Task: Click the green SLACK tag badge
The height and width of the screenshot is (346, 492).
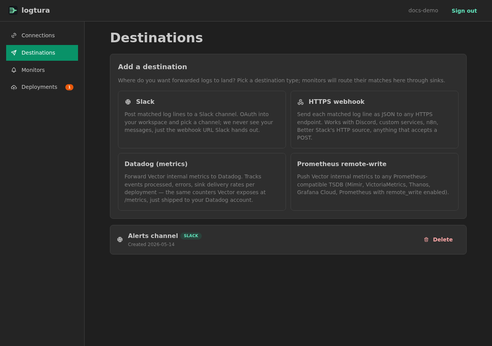Action: coord(191,236)
